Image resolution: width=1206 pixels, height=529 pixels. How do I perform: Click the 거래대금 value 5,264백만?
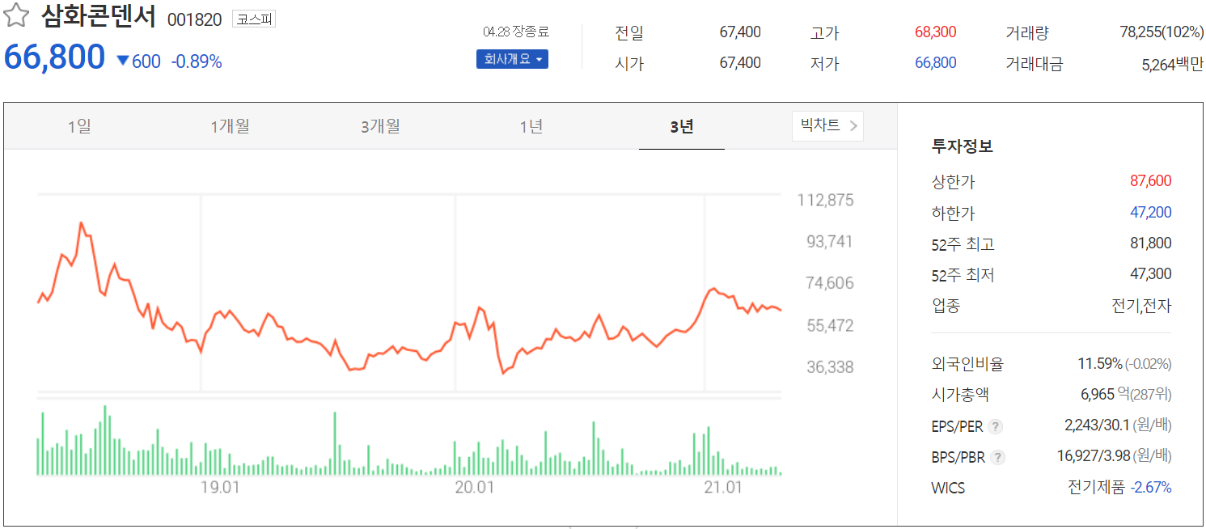(x=1172, y=64)
